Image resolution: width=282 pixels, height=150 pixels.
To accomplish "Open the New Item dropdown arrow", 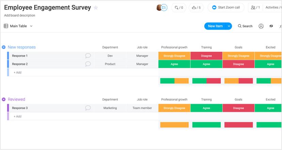I will click(229, 26).
